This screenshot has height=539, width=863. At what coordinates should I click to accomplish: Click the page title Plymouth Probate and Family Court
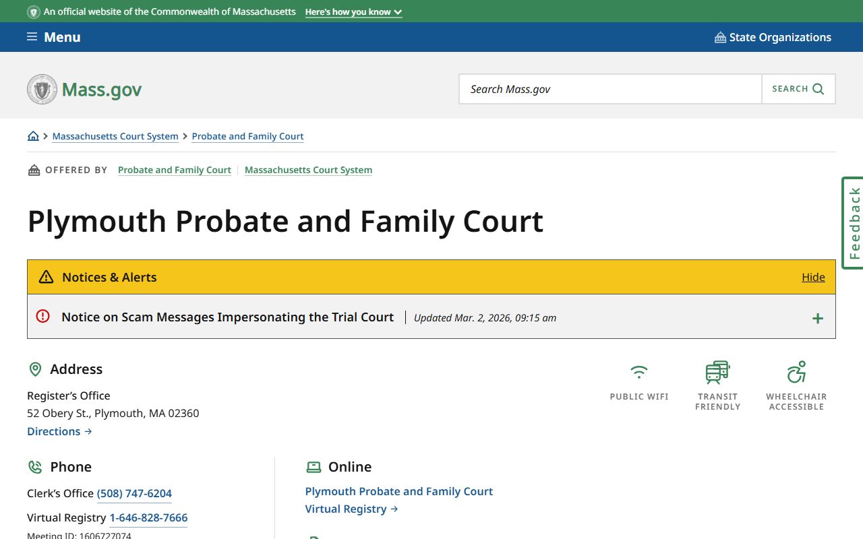tap(285, 221)
